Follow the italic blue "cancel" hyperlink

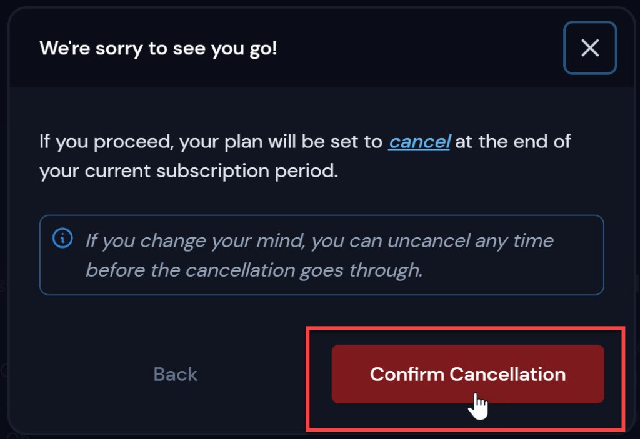[419, 141]
